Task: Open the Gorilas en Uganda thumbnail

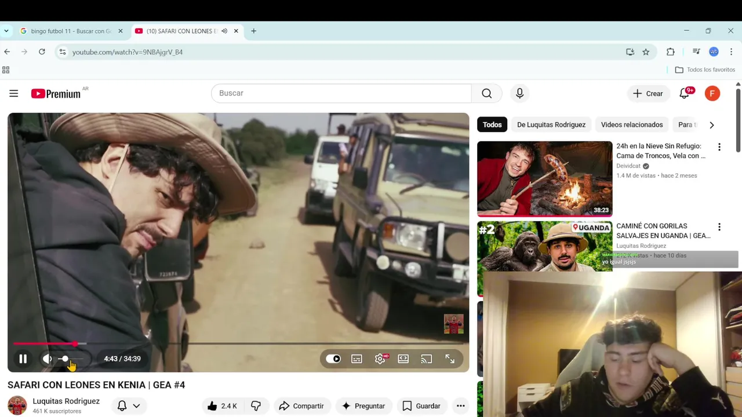Action: [x=545, y=247]
